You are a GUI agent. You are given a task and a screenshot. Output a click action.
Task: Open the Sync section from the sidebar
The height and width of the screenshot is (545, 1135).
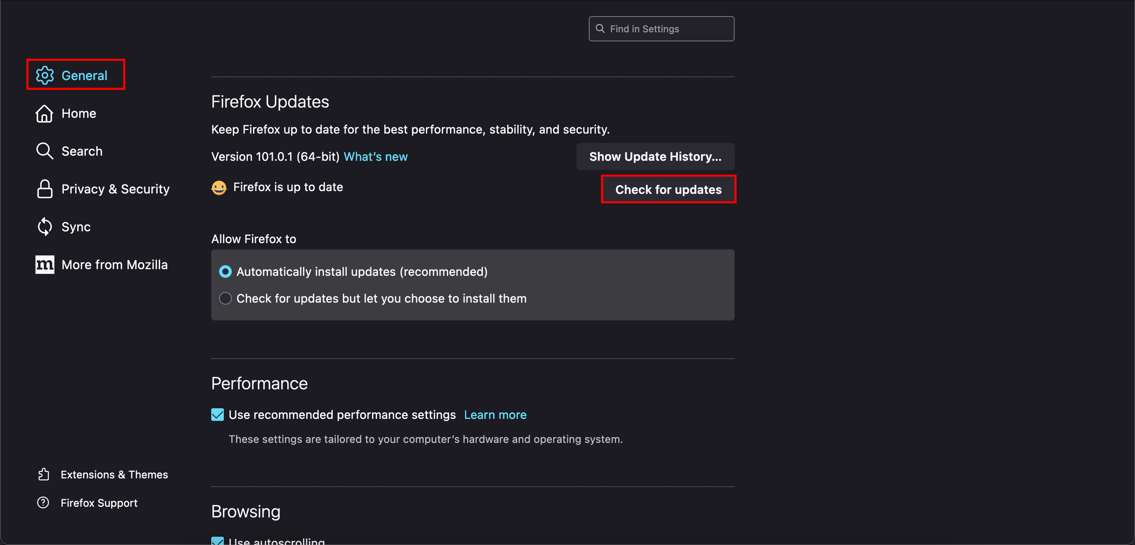(76, 227)
